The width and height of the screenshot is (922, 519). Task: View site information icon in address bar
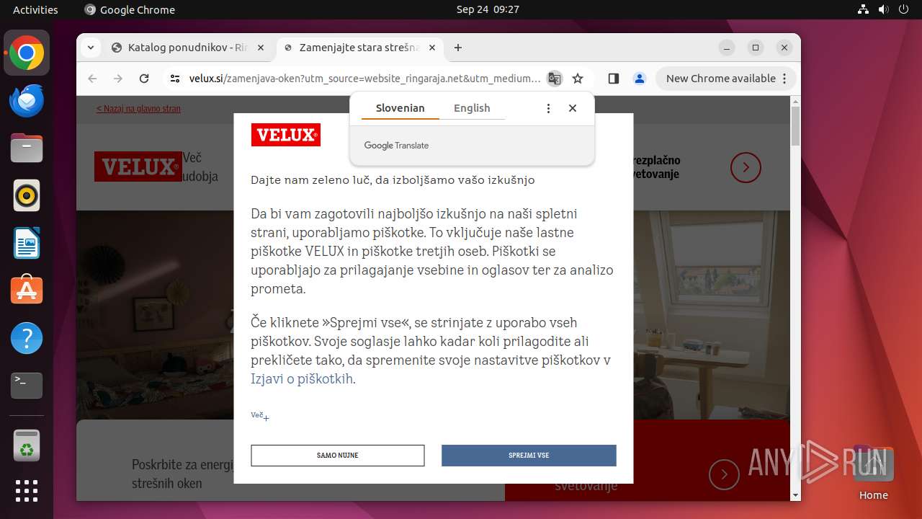(x=175, y=79)
